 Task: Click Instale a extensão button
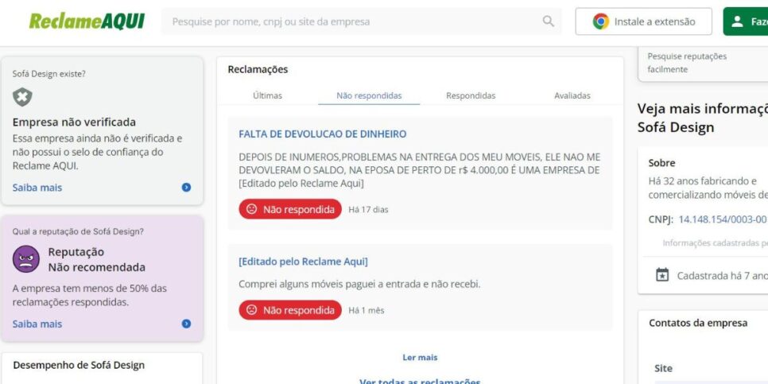click(x=644, y=21)
